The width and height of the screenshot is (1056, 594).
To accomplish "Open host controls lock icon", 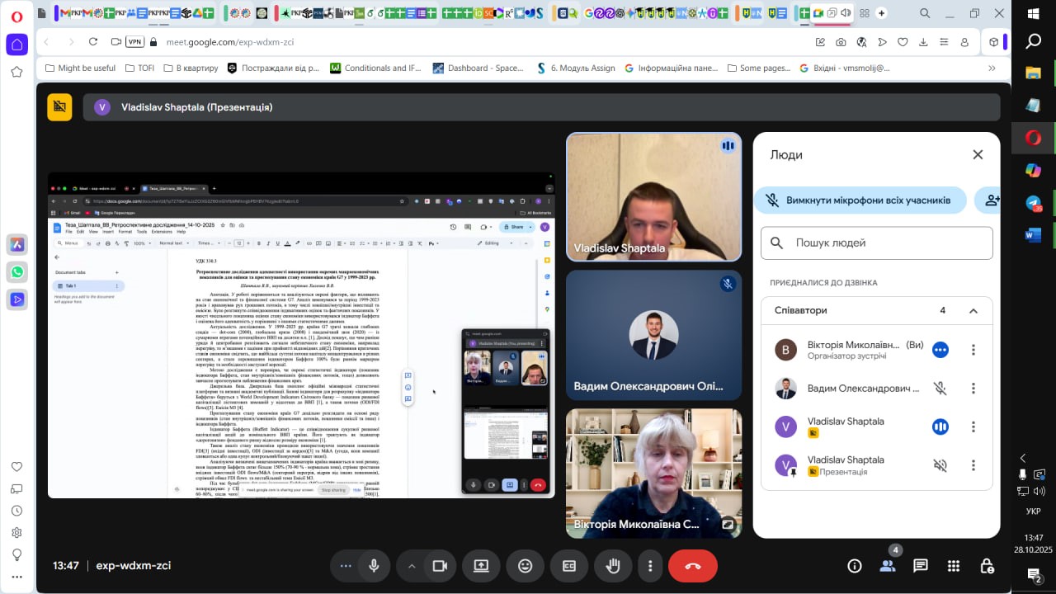I will (x=987, y=566).
